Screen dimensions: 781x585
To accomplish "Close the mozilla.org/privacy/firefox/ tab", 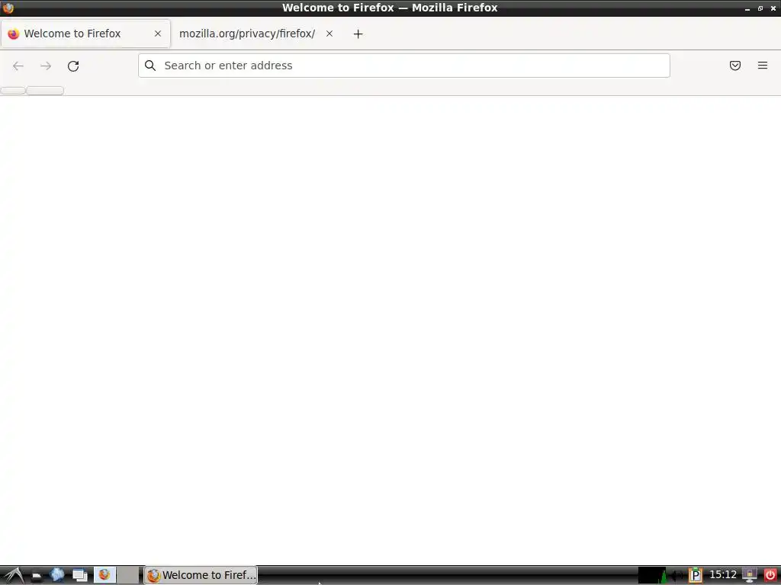I will (x=329, y=34).
